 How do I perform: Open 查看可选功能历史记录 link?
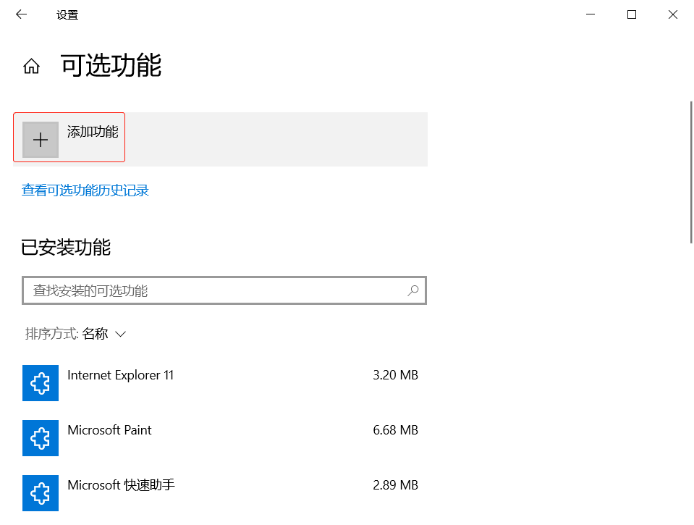85,190
